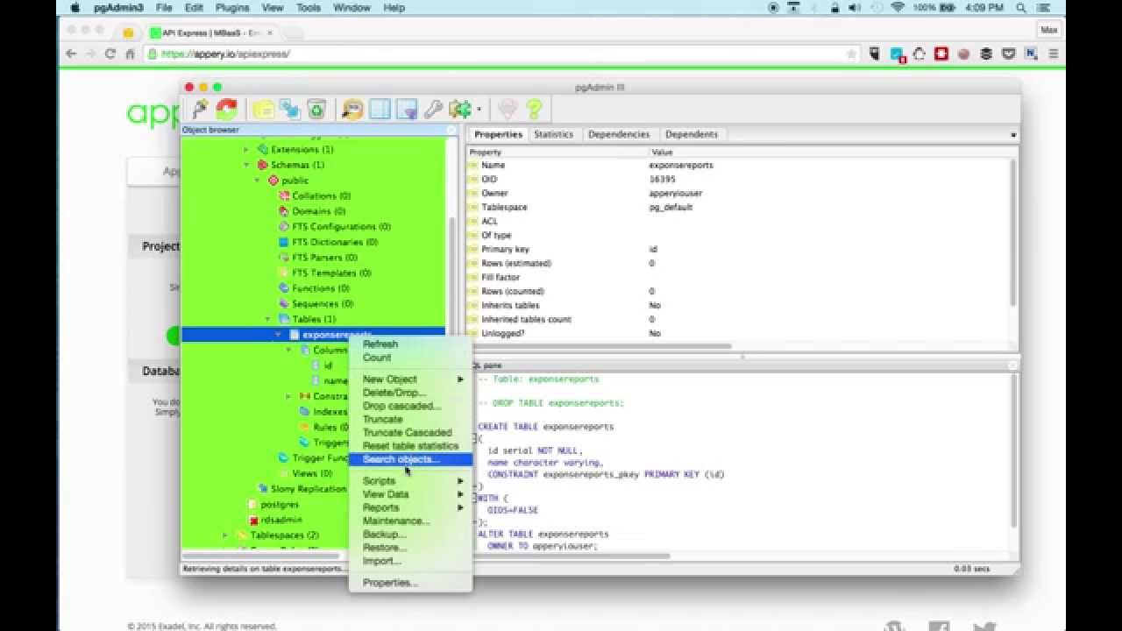Viewport: 1122px width, 631px height.
Task: Click the Create new object toolbar icon
Action: pyautogui.click(x=290, y=109)
